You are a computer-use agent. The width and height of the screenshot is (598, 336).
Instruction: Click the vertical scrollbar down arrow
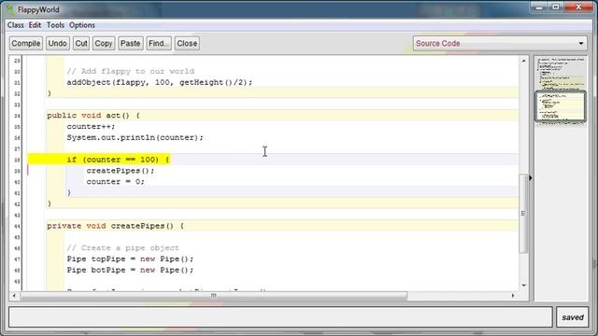tap(523, 286)
